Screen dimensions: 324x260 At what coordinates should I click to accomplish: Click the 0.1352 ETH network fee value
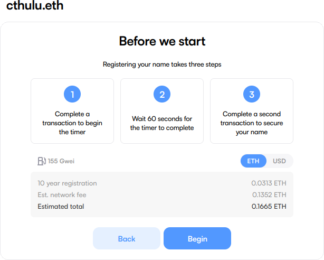coord(269,195)
